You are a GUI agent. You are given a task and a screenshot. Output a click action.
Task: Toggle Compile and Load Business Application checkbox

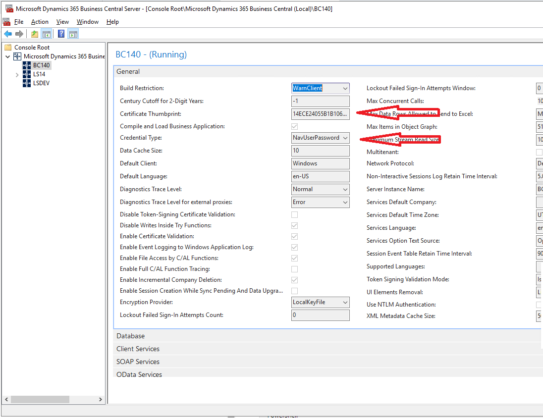295,127
